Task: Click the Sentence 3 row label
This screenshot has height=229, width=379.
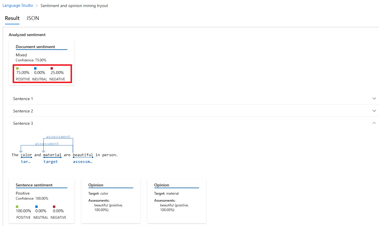Action: pyautogui.click(x=23, y=123)
